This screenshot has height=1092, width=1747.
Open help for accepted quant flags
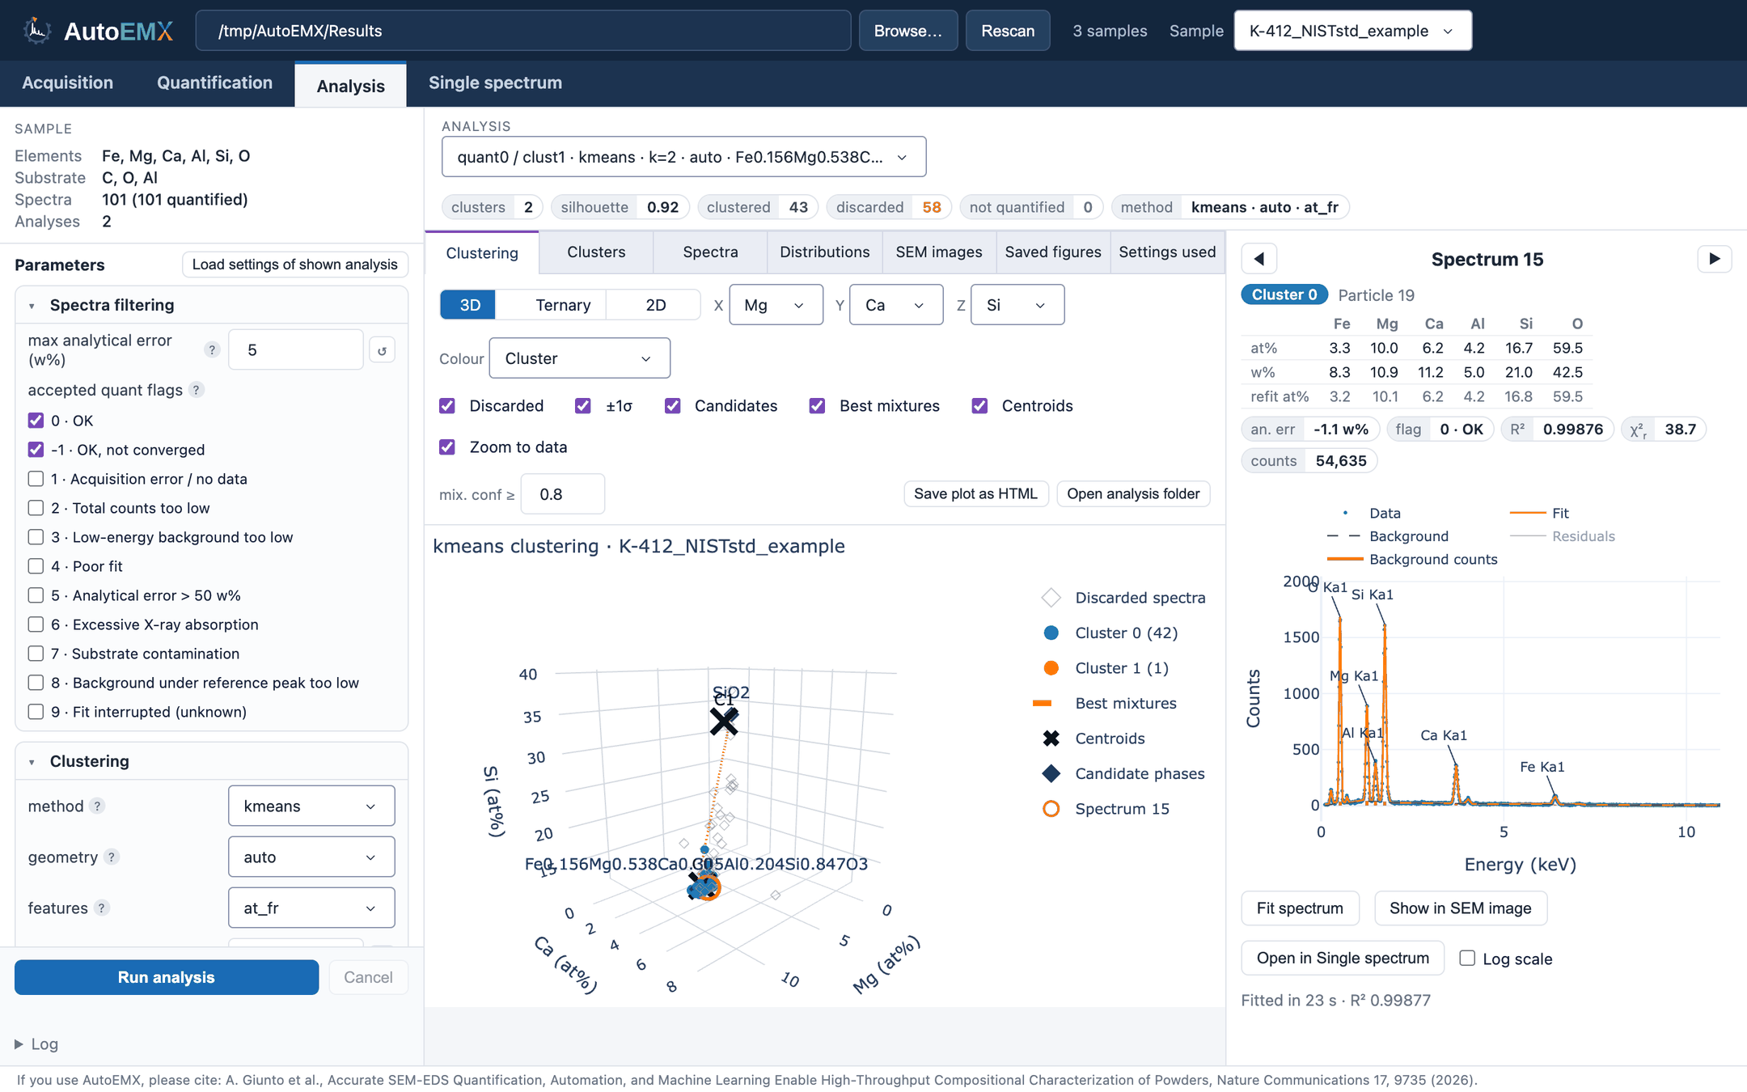(196, 390)
